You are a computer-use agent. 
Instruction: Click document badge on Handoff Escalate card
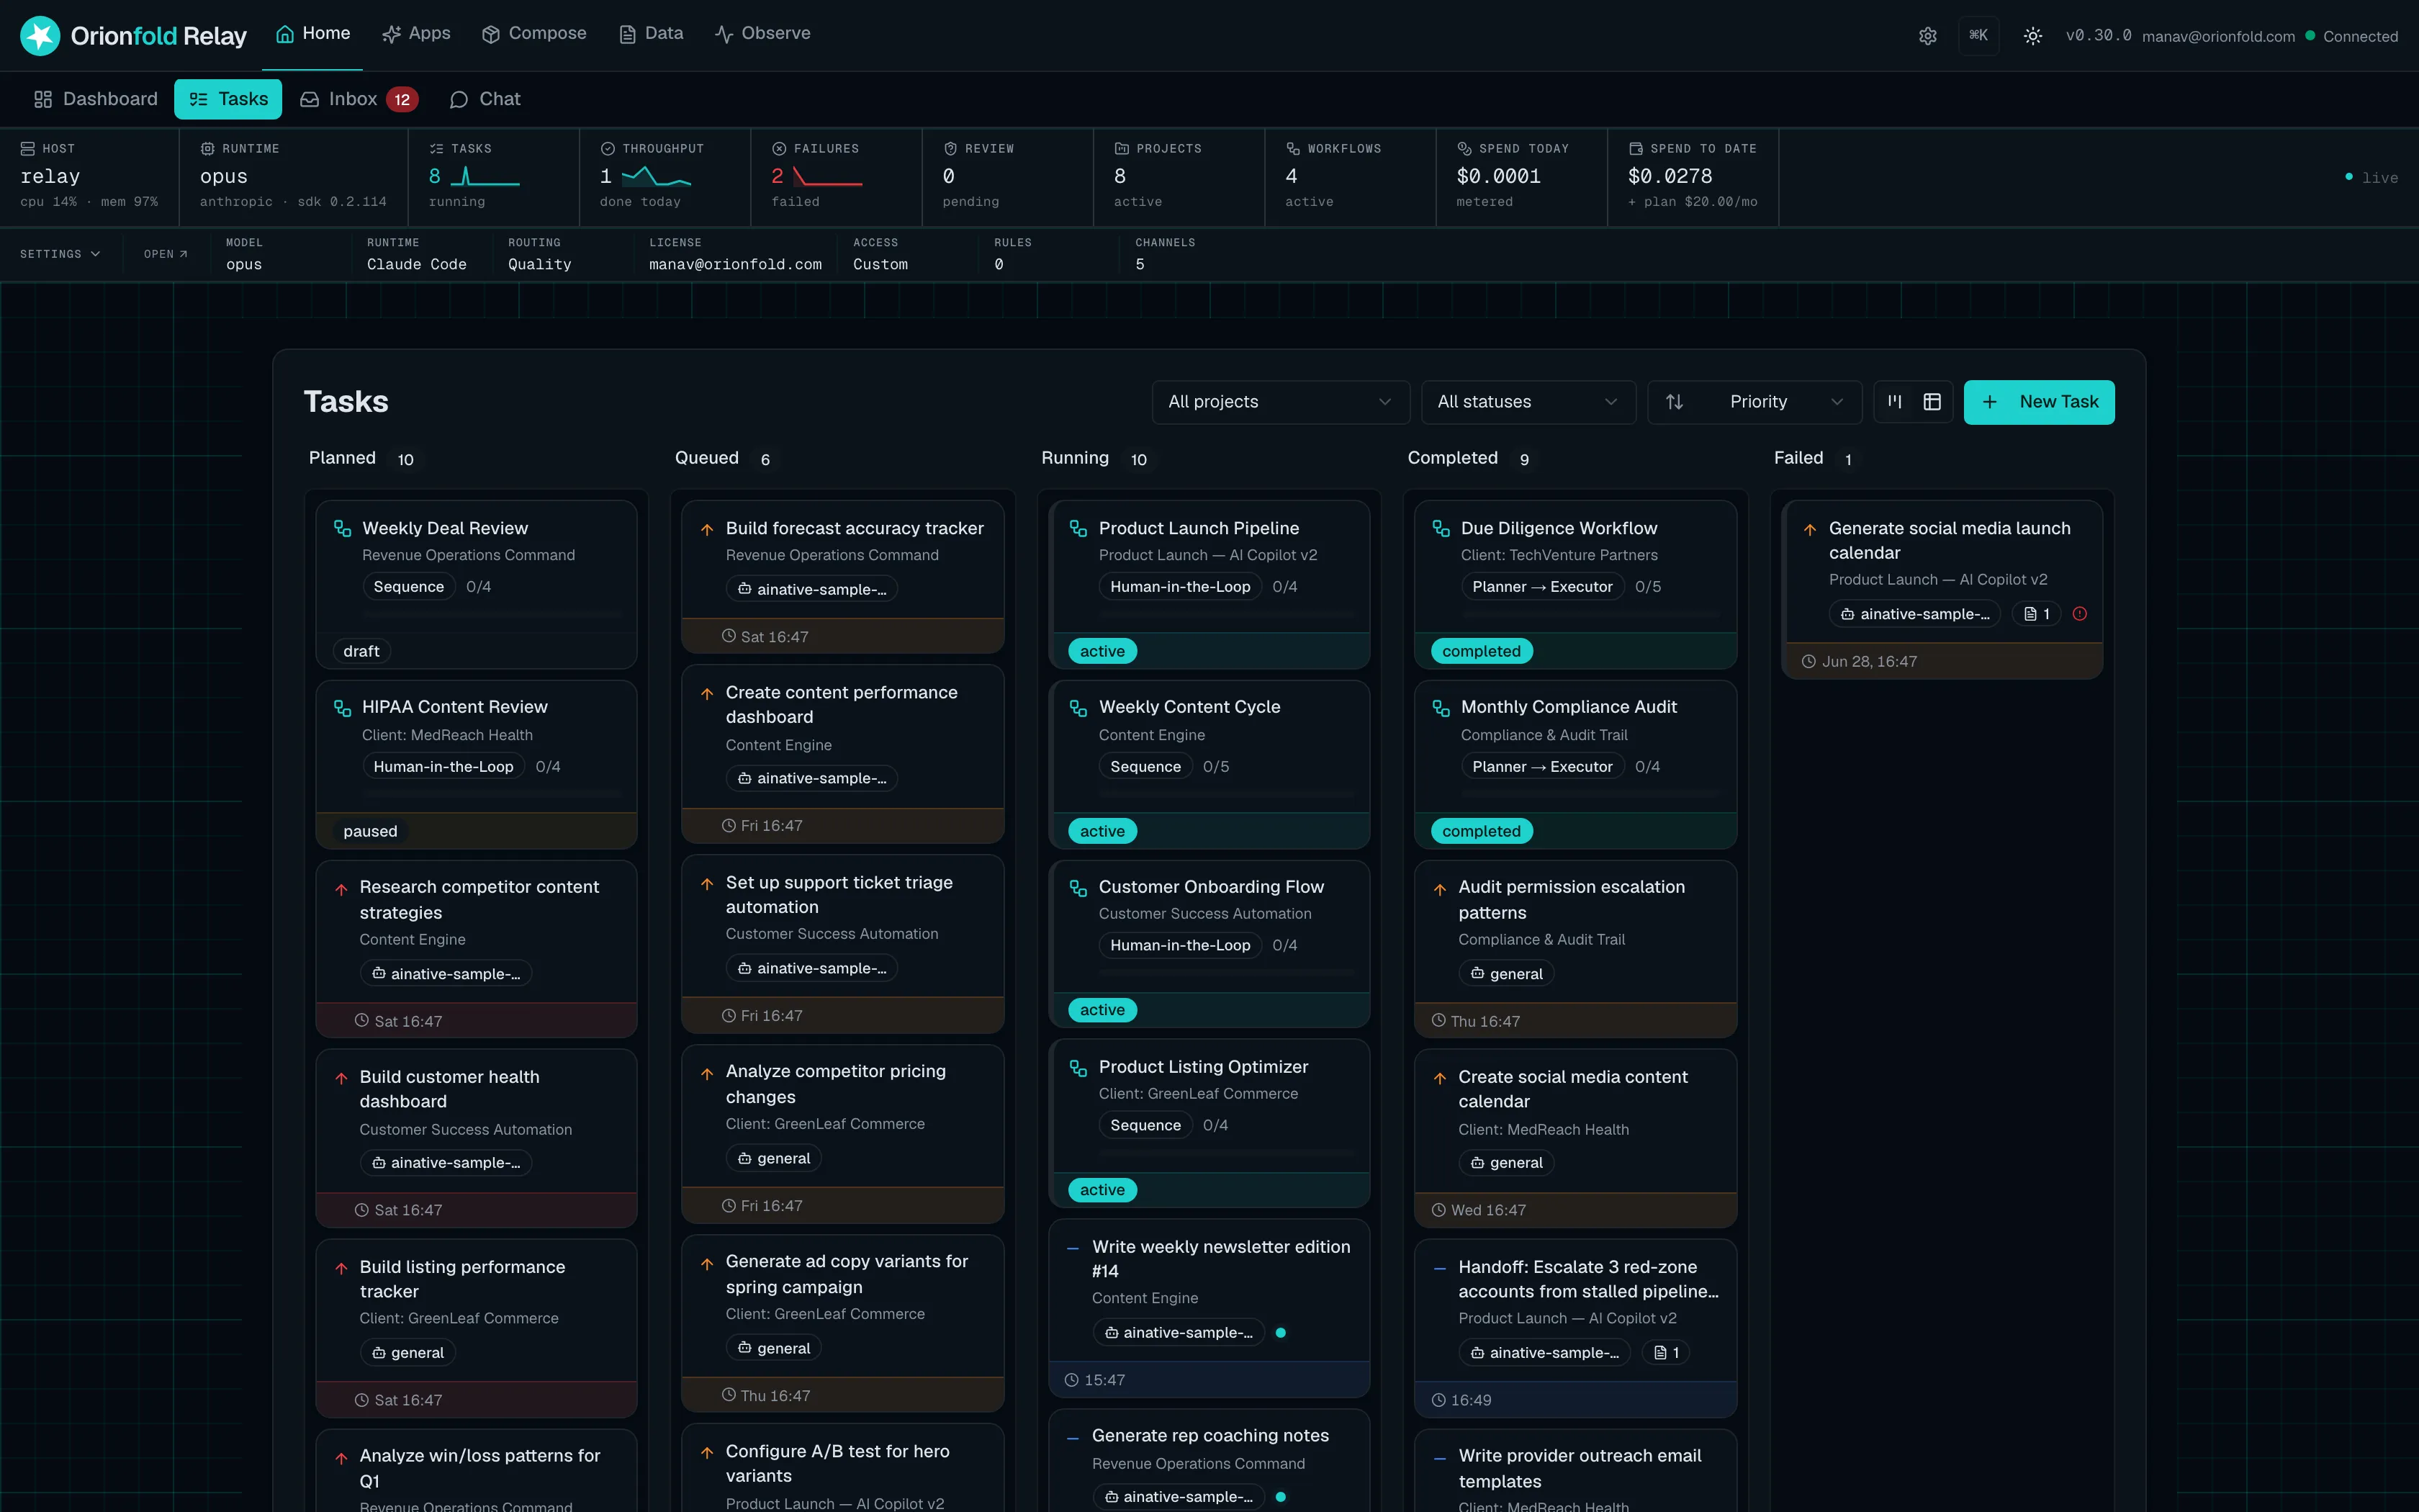pos(1665,1352)
